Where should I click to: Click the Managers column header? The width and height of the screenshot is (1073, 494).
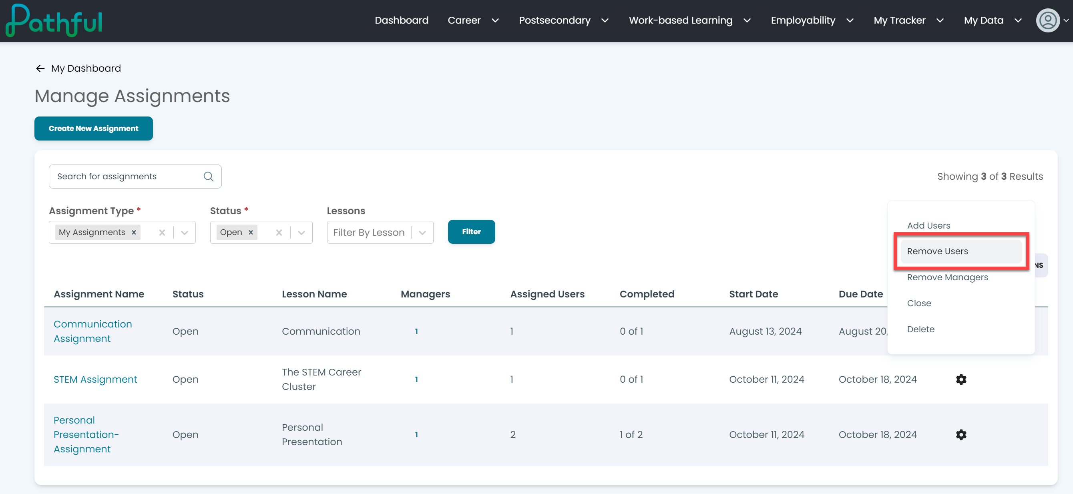[425, 294]
